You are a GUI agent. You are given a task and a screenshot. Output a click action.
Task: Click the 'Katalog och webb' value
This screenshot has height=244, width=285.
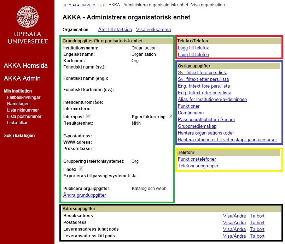tap(149, 189)
